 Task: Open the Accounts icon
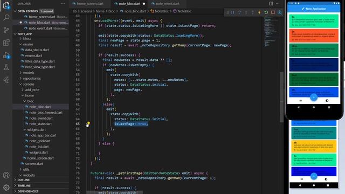coord(6,175)
